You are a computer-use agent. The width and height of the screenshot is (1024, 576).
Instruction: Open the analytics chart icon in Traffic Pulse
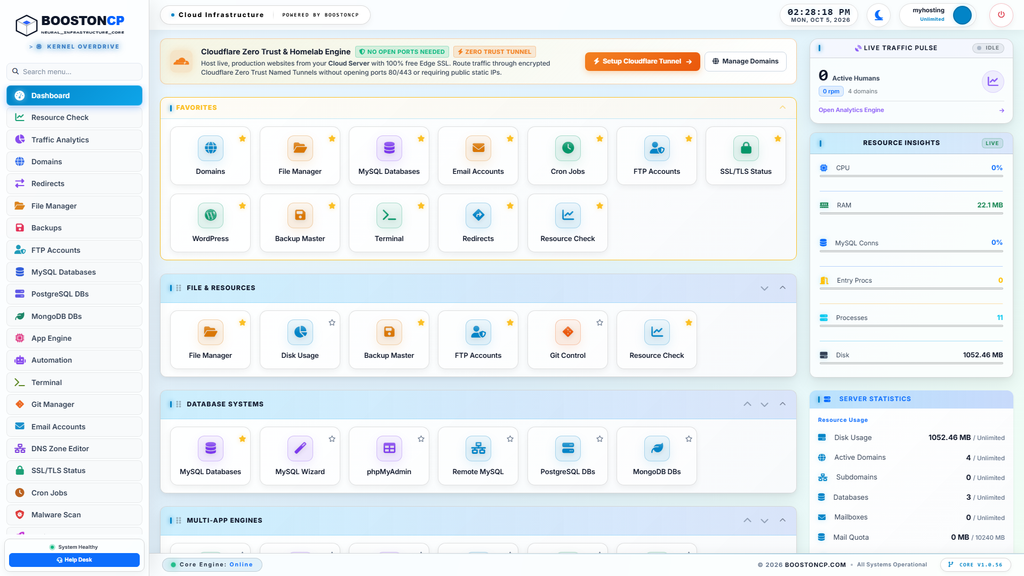pos(993,82)
